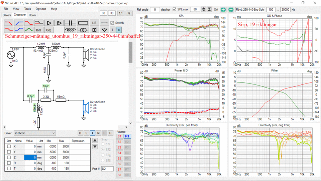Move parameter row down with arrow
The height and width of the screenshot is (181, 321).
(x=95, y=147)
